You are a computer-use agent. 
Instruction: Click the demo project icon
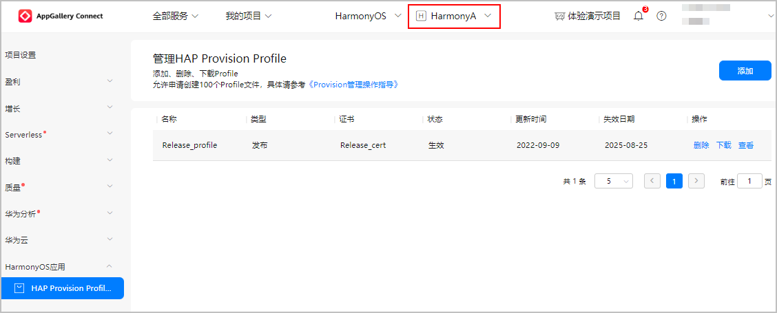pyautogui.click(x=559, y=17)
